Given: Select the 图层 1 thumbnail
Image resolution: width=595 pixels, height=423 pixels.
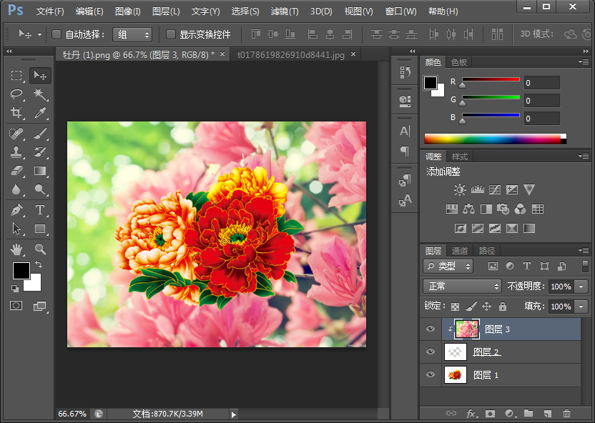Looking at the screenshot, I should pyautogui.click(x=456, y=375).
